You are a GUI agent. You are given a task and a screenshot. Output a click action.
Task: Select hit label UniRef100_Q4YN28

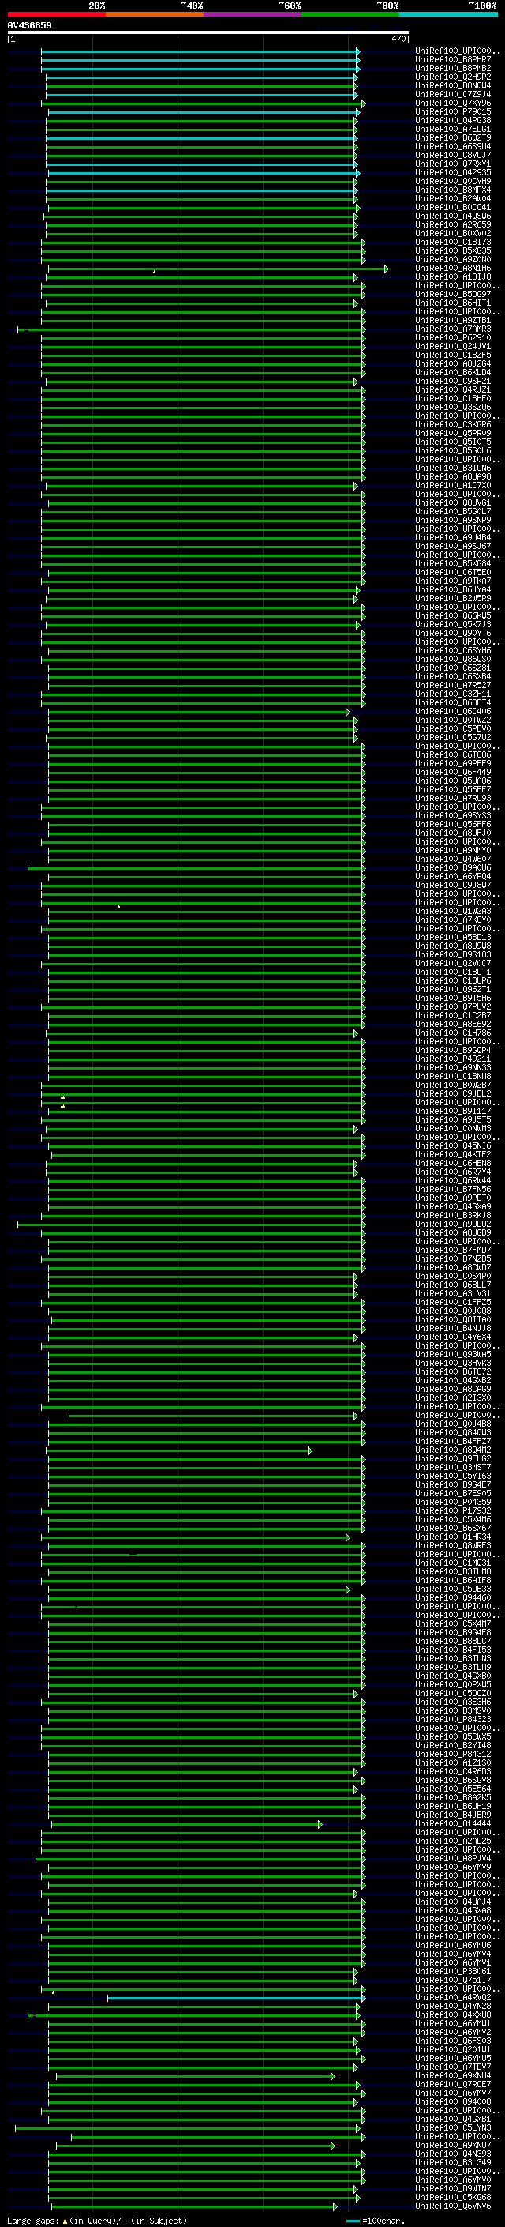pos(453,2006)
